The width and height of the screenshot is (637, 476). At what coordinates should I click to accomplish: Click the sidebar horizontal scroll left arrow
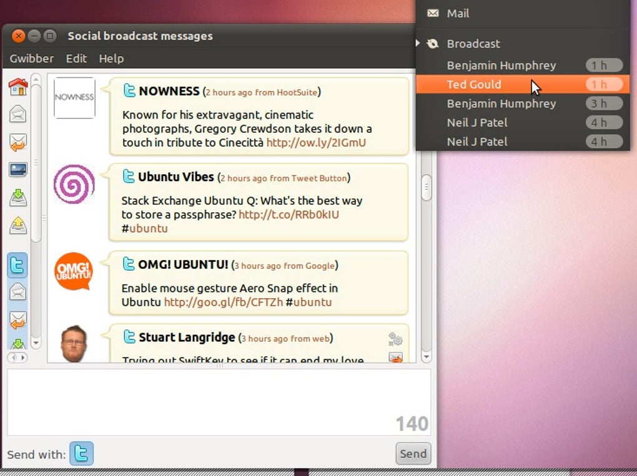click(12, 357)
